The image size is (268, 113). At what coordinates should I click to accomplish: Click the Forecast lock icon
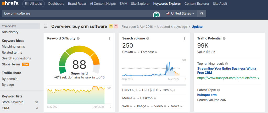click(156, 52)
